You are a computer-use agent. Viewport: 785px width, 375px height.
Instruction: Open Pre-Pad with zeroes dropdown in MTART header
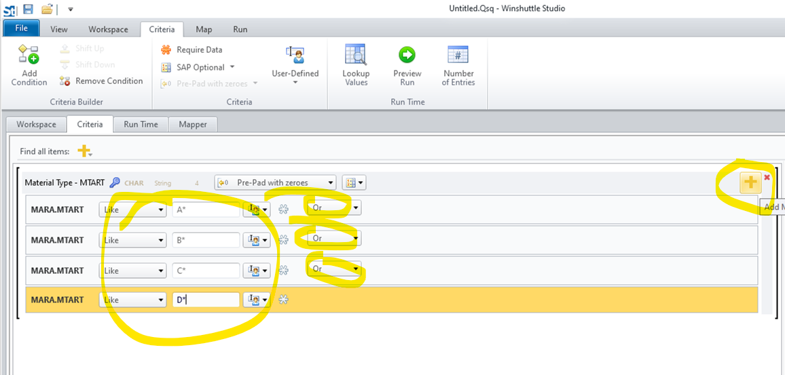pyautogui.click(x=275, y=182)
